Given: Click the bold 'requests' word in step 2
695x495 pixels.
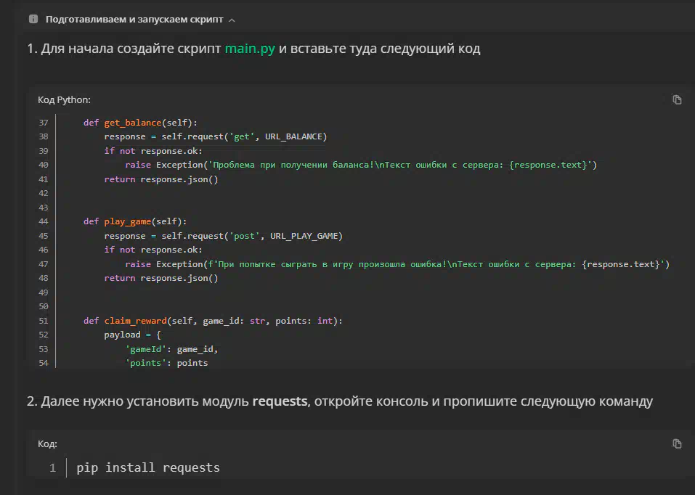Looking at the screenshot, I should tap(280, 401).
